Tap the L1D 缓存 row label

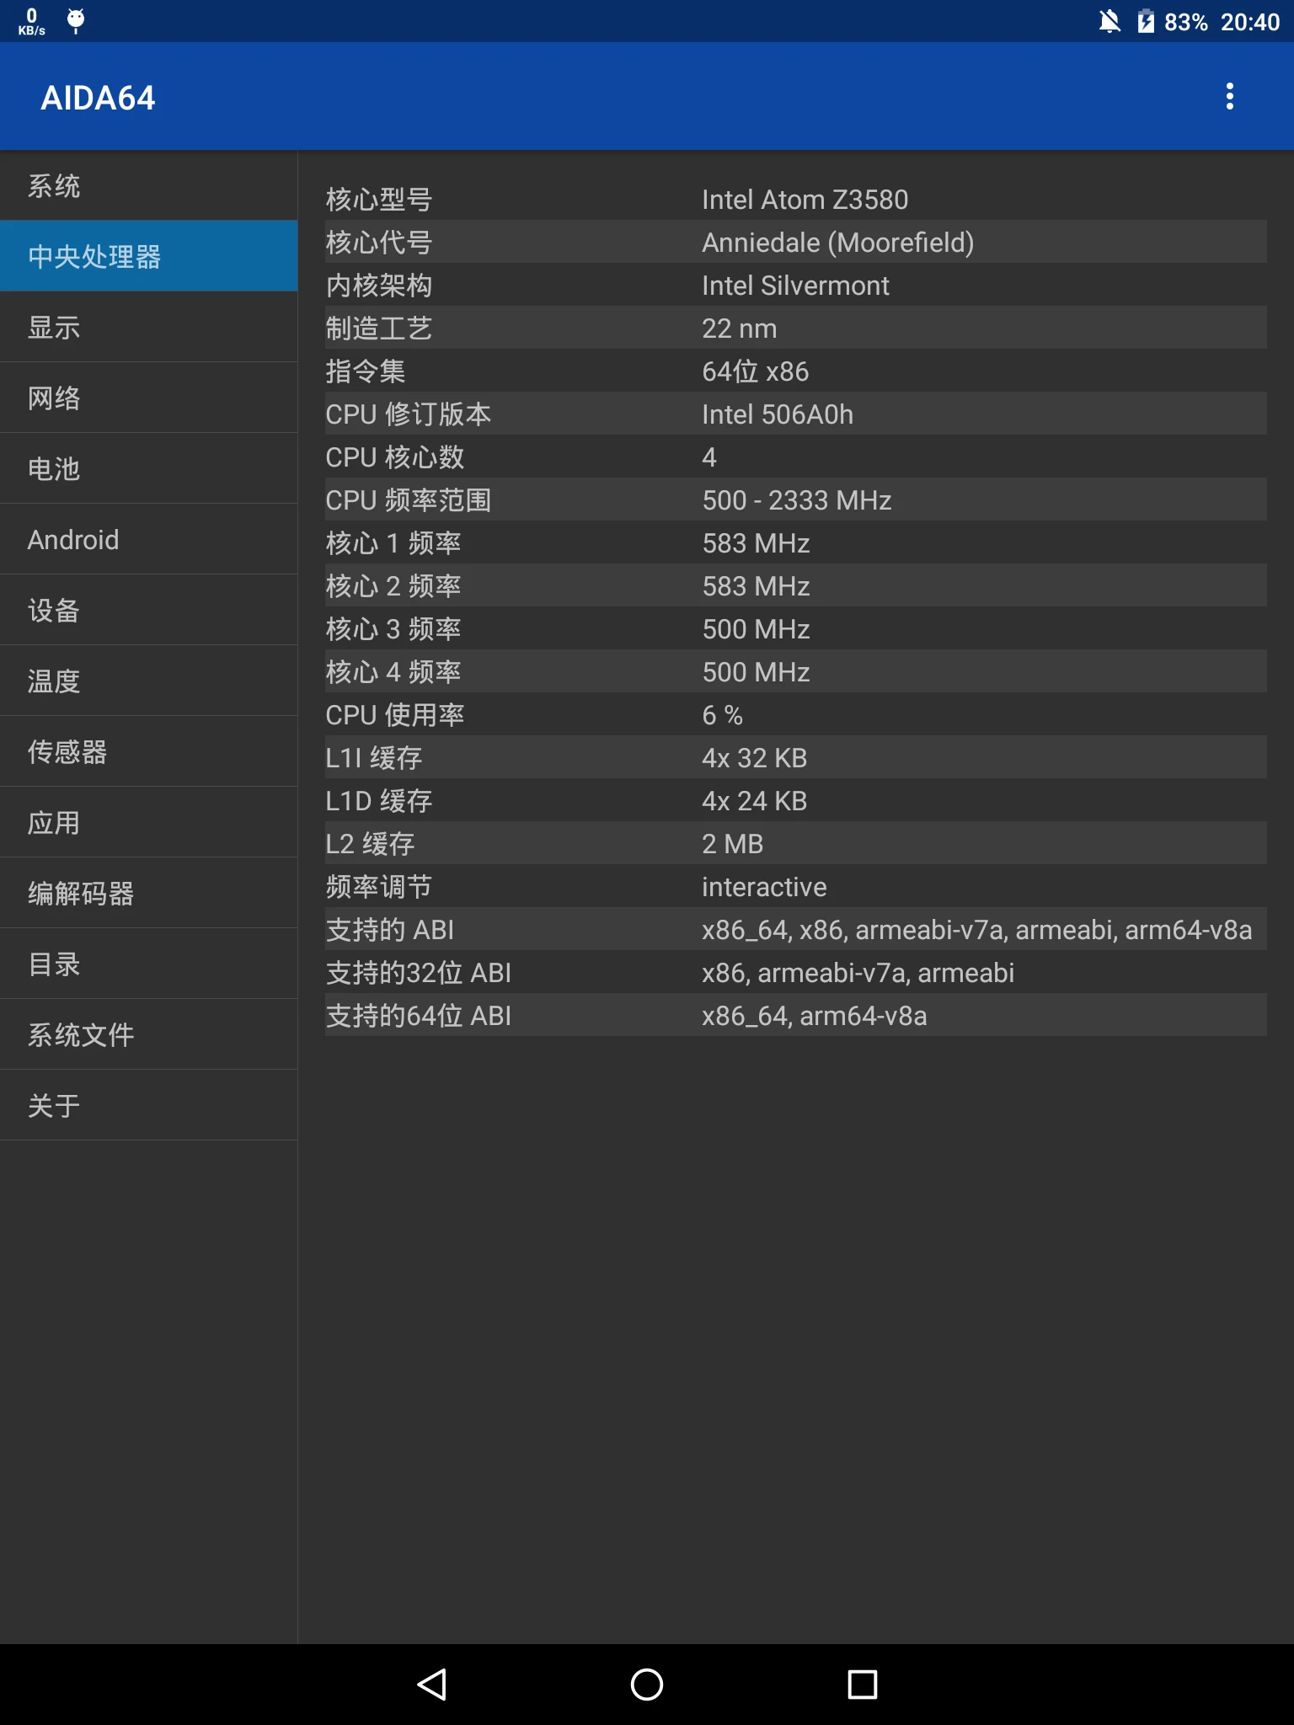coord(378,801)
